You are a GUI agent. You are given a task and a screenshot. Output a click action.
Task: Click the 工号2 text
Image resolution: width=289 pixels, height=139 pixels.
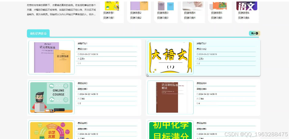[201, 59]
